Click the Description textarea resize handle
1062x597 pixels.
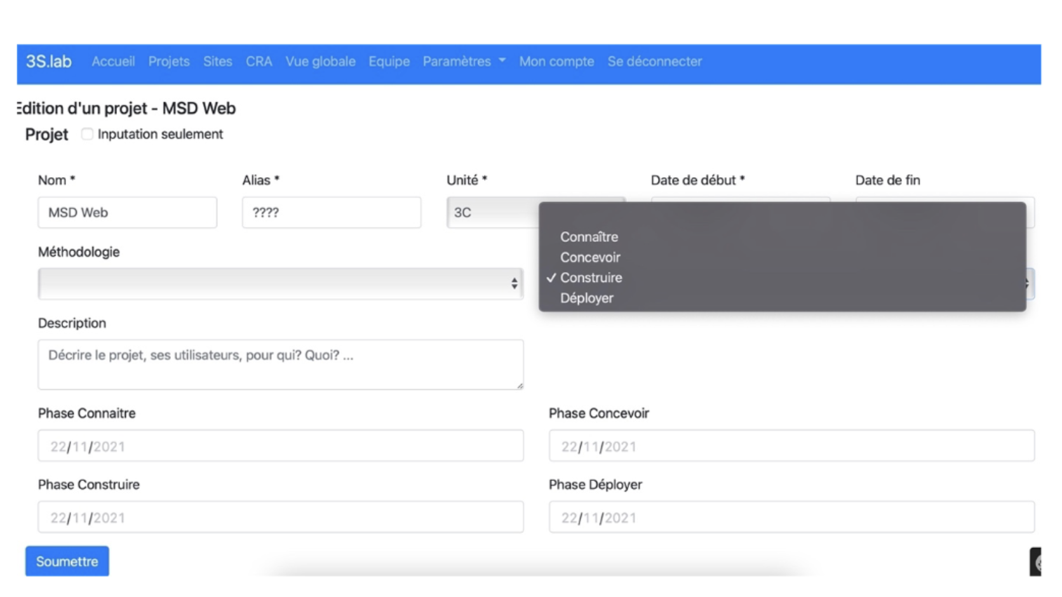[x=520, y=385]
